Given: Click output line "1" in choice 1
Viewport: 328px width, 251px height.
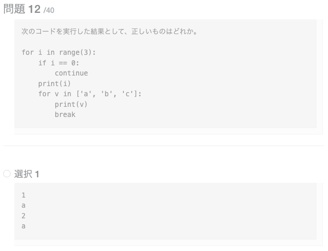Looking at the screenshot, I should pos(23,195).
